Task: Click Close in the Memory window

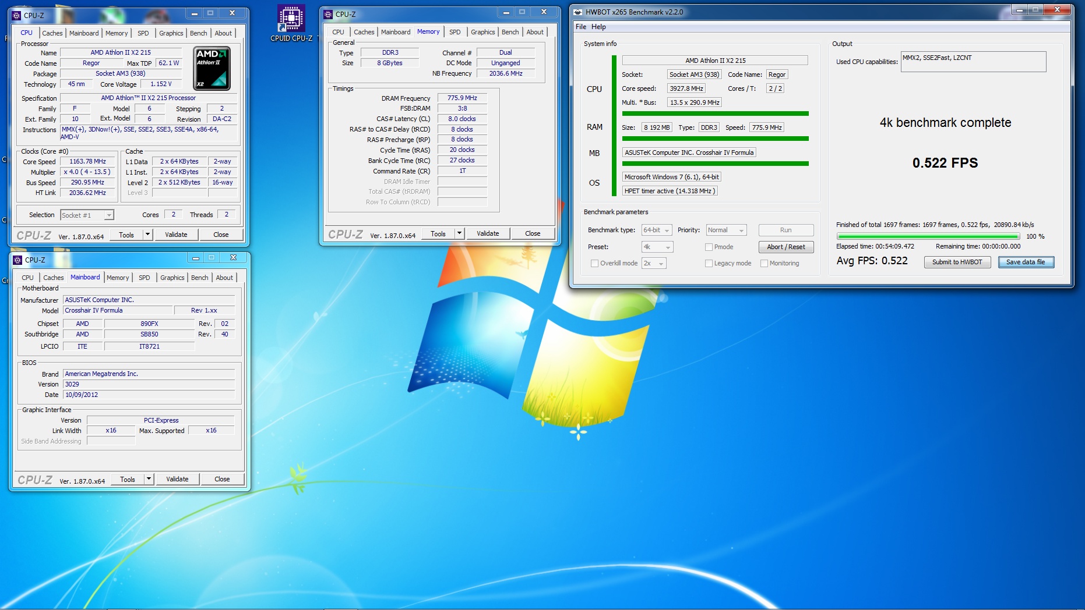Action: click(x=533, y=233)
